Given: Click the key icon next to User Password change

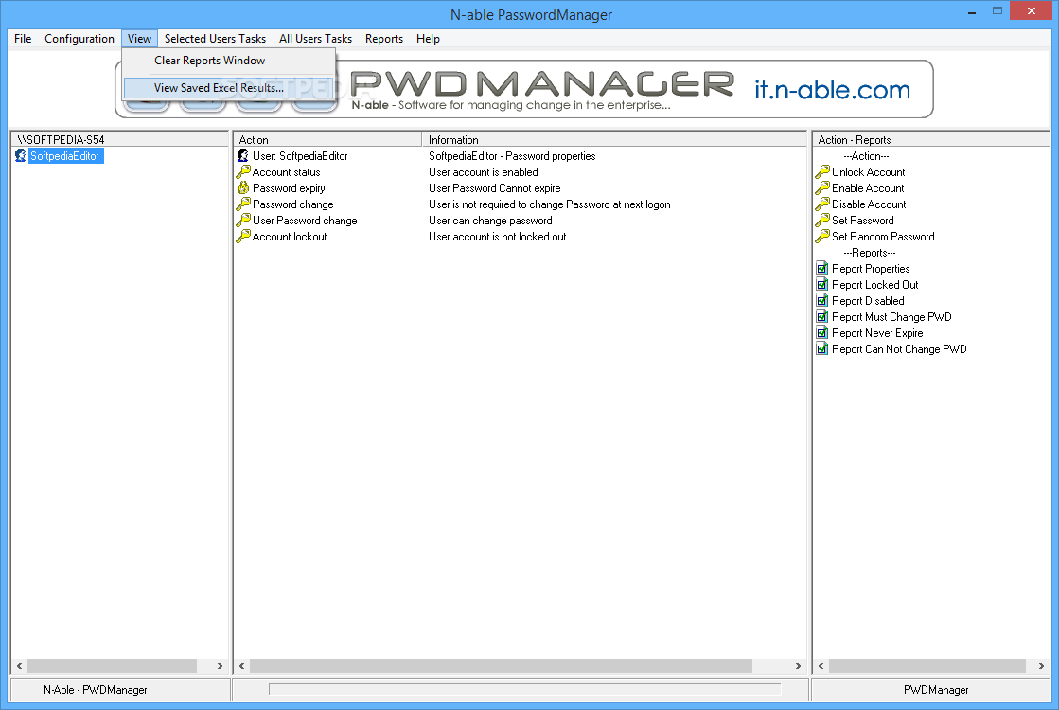Looking at the screenshot, I should pos(242,221).
